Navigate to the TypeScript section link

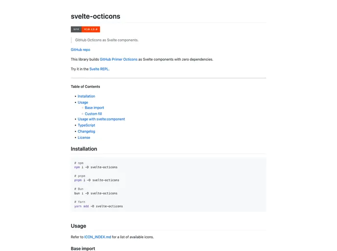[x=86, y=125]
